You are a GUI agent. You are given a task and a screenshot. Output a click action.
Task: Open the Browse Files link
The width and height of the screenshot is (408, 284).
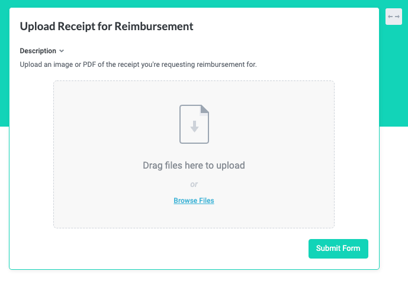(x=194, y=201)
